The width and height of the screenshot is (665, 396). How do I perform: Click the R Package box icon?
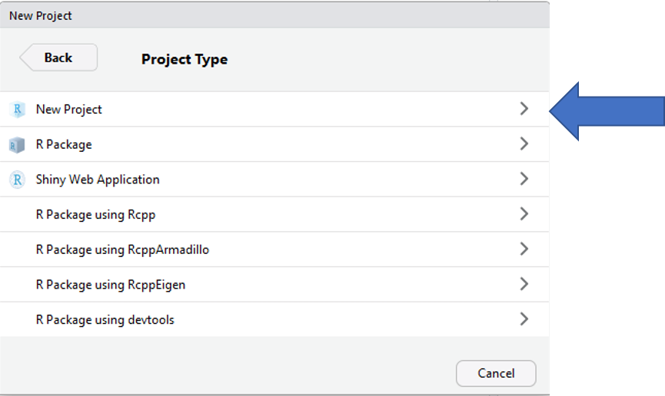pyautogui.click(x=17, y=145)
